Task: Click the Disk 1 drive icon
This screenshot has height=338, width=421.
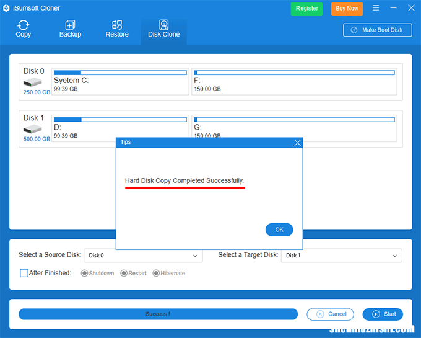Action: point(32,129)
